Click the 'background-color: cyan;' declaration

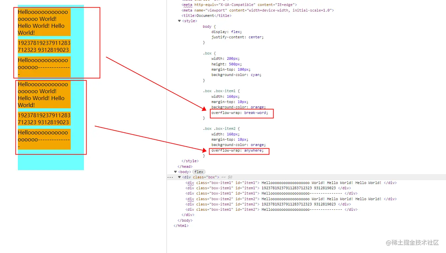(236, 75)
